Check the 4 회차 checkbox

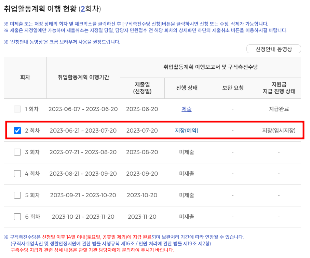17,174
